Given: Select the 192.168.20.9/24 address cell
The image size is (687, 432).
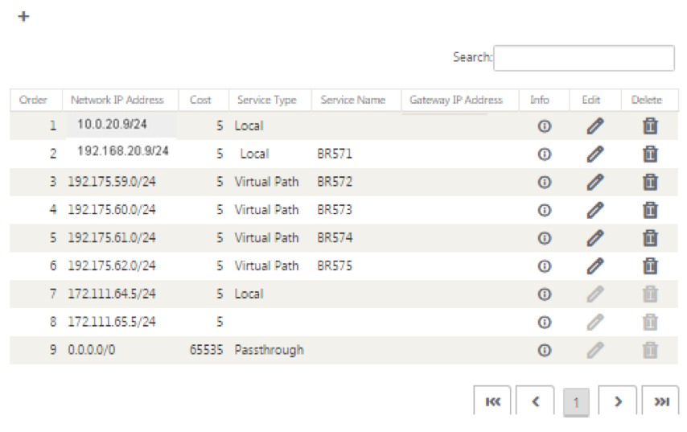Looking at the screenshot, I should (123, 151).
